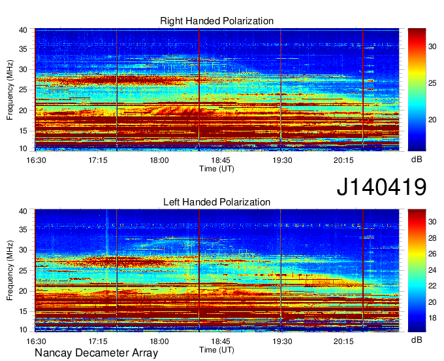
Task: Click the 19:30 time tick under Left Handed plot
Action: click(x=282, y=341)
